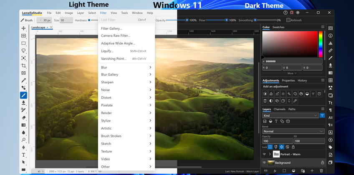
Task: Open the Info panel icon
Action: coord(331,35)
